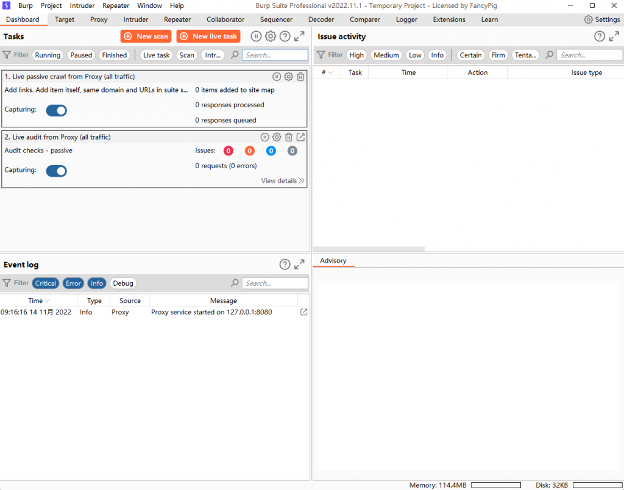
Task: Click the Event log search magnifier icon
Action: click(x=235, y=283)
